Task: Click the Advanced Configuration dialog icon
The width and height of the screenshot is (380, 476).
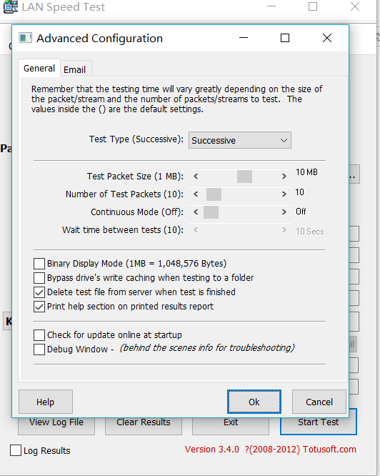Action: click(25, 38)
